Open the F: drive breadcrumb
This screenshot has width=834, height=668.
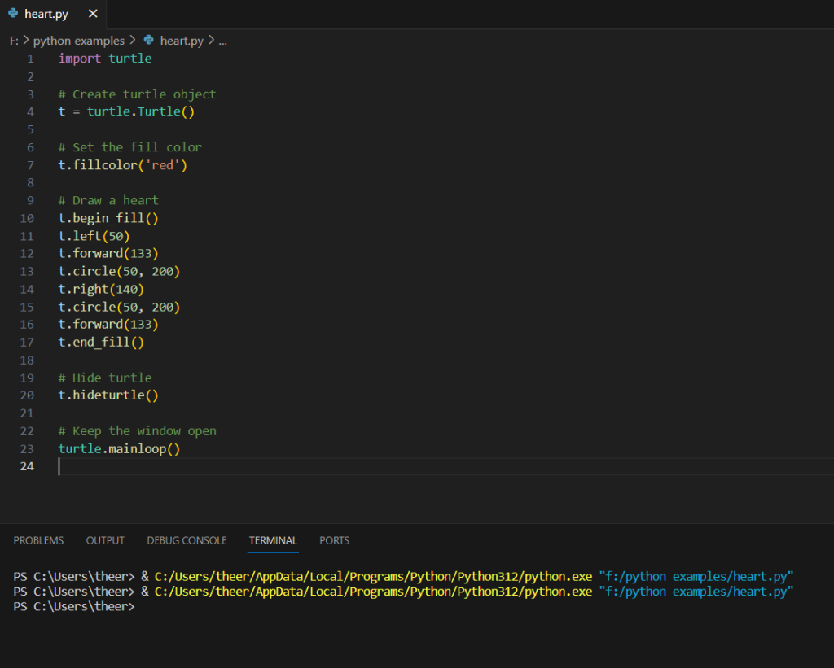tap(14, 40)
